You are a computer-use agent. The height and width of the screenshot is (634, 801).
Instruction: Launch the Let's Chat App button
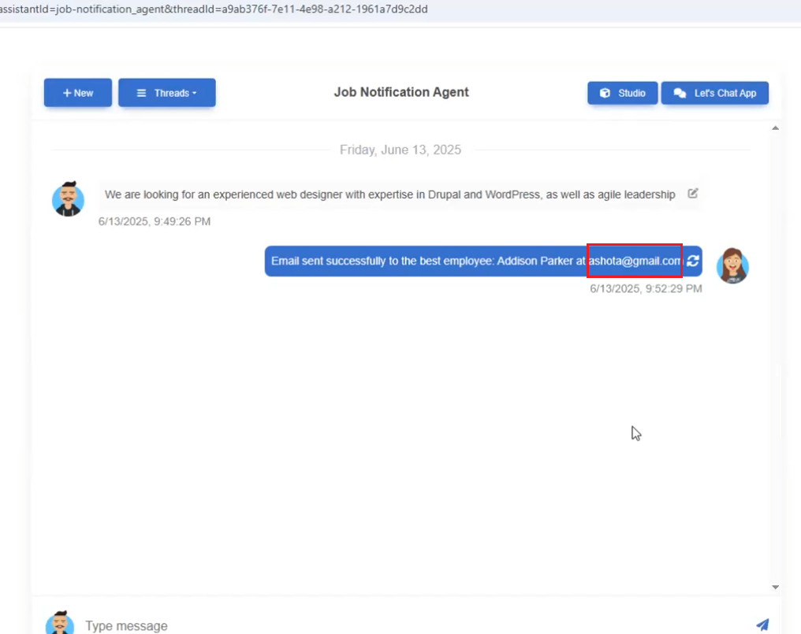tap(714, 93)
